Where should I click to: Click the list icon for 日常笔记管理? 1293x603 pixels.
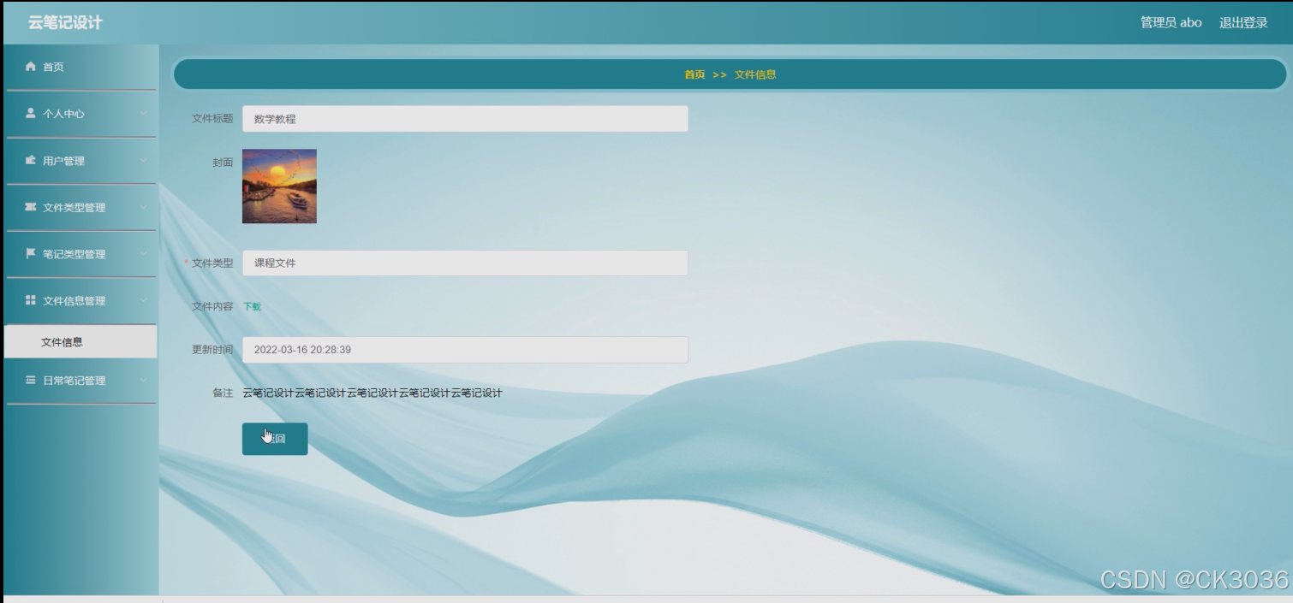31,380
